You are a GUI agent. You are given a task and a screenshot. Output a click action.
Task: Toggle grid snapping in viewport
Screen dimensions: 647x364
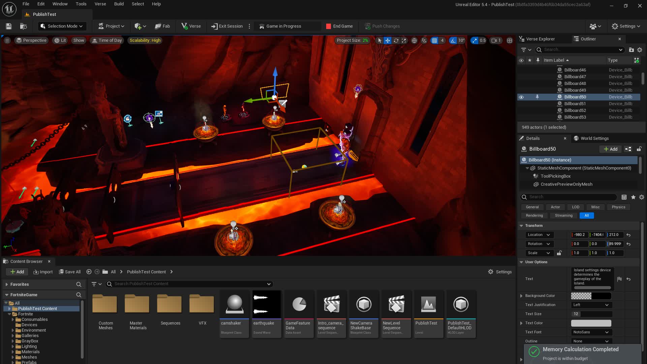click(x=434, y=40)
